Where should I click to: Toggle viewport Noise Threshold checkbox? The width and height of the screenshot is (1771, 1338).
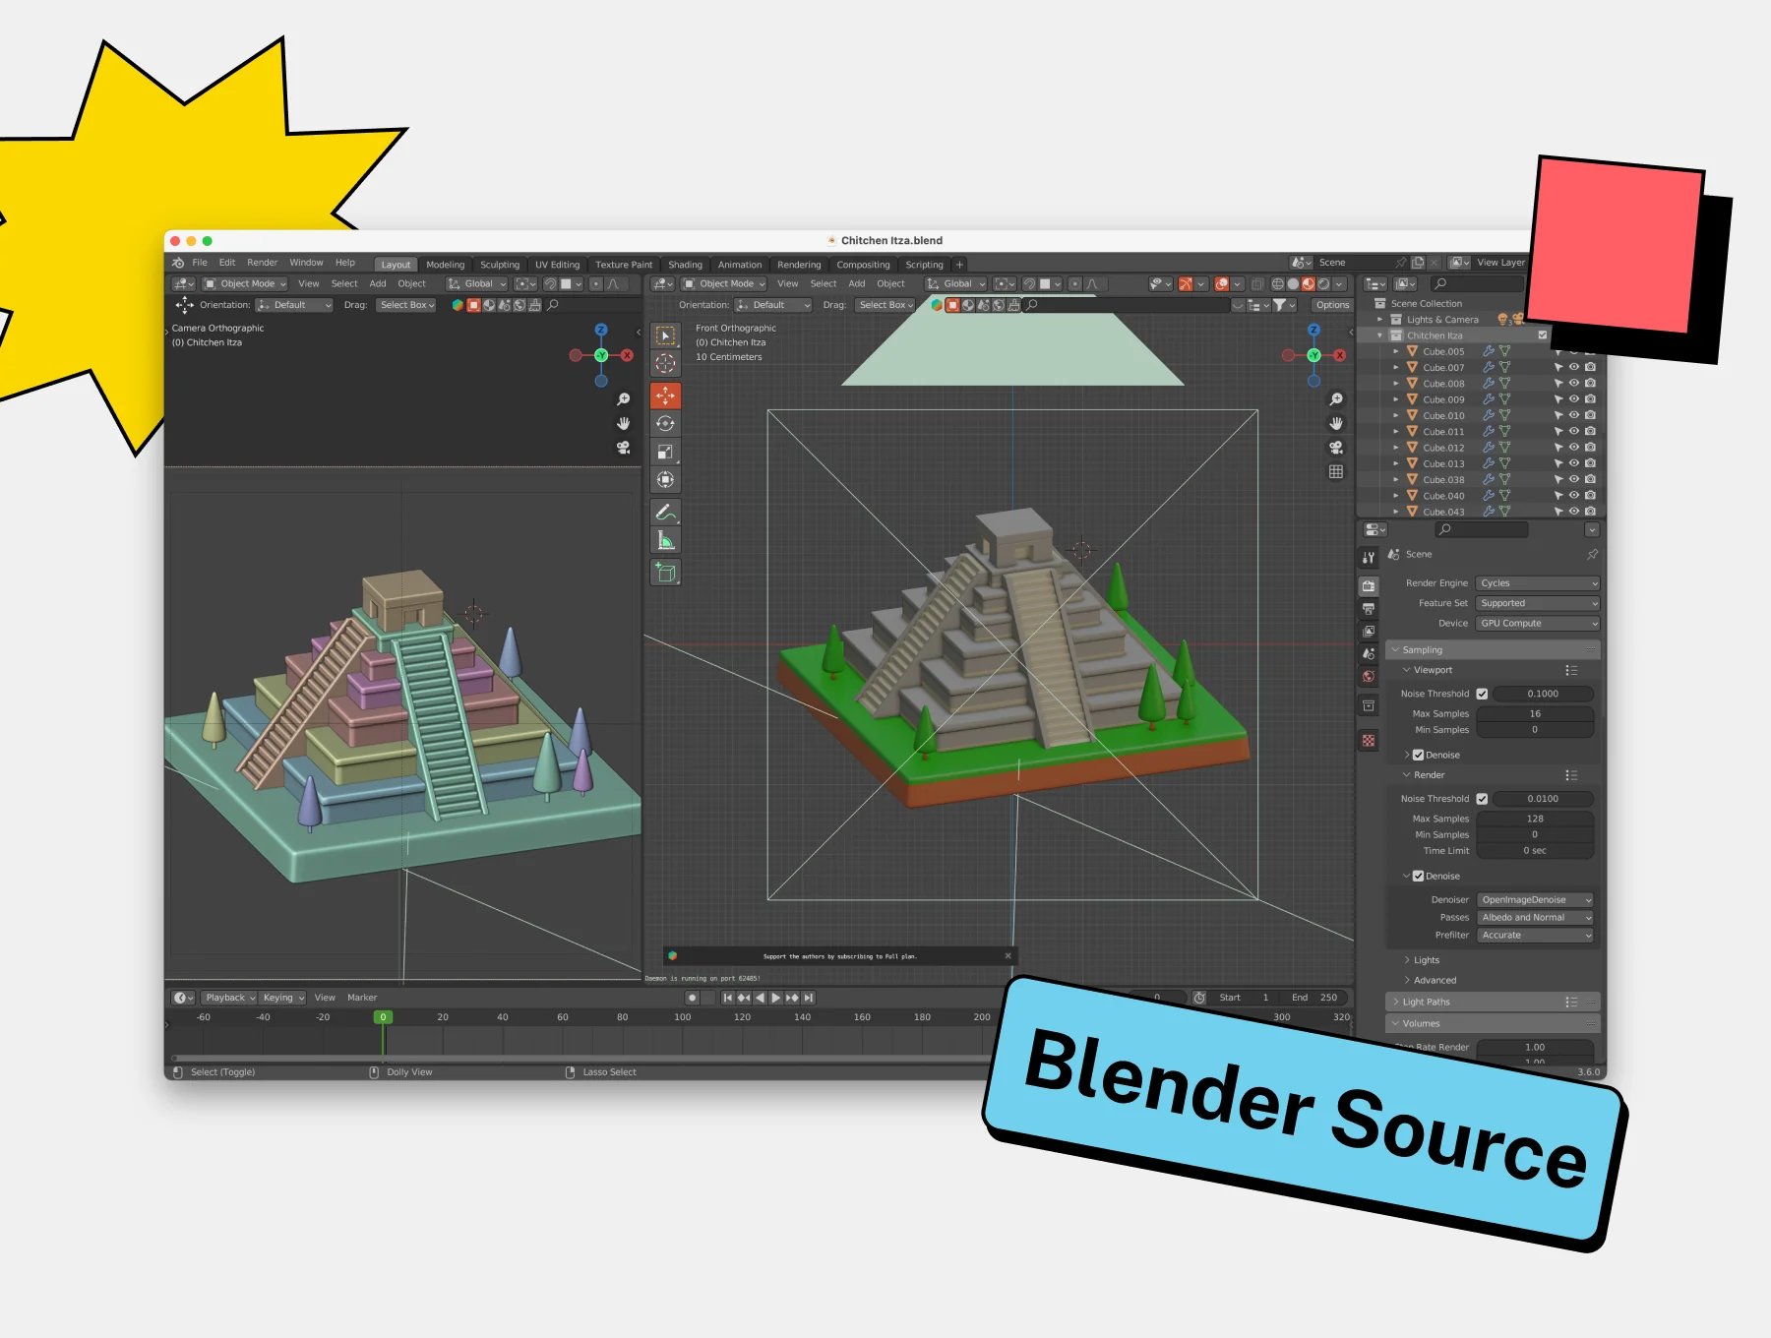(x=1482, y=694)
